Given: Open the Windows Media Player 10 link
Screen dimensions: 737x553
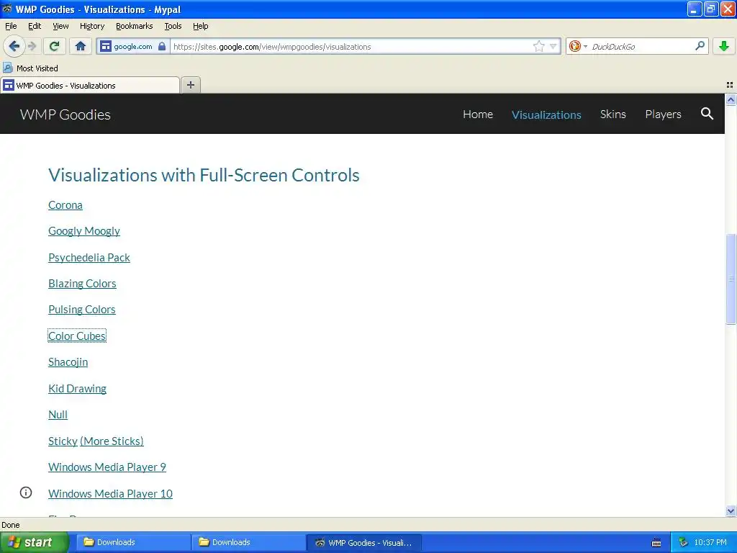Looking at the screenshot, I should point(110,493).
